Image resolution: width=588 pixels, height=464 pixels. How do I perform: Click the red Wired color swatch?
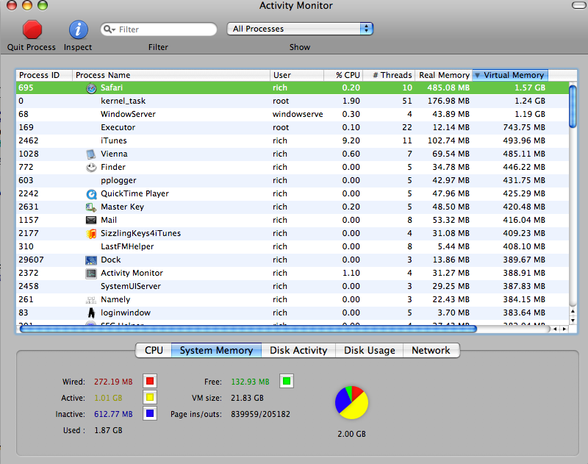point(150,381)
